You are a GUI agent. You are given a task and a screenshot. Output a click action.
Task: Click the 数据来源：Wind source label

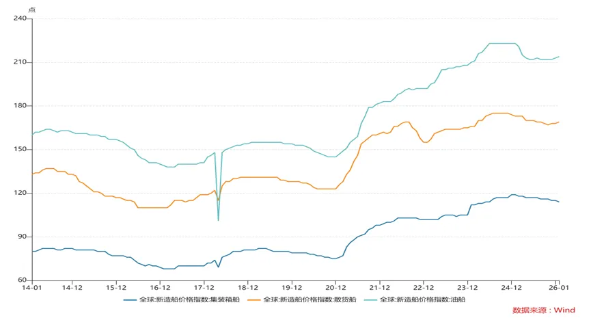click(x=544, y=310)
